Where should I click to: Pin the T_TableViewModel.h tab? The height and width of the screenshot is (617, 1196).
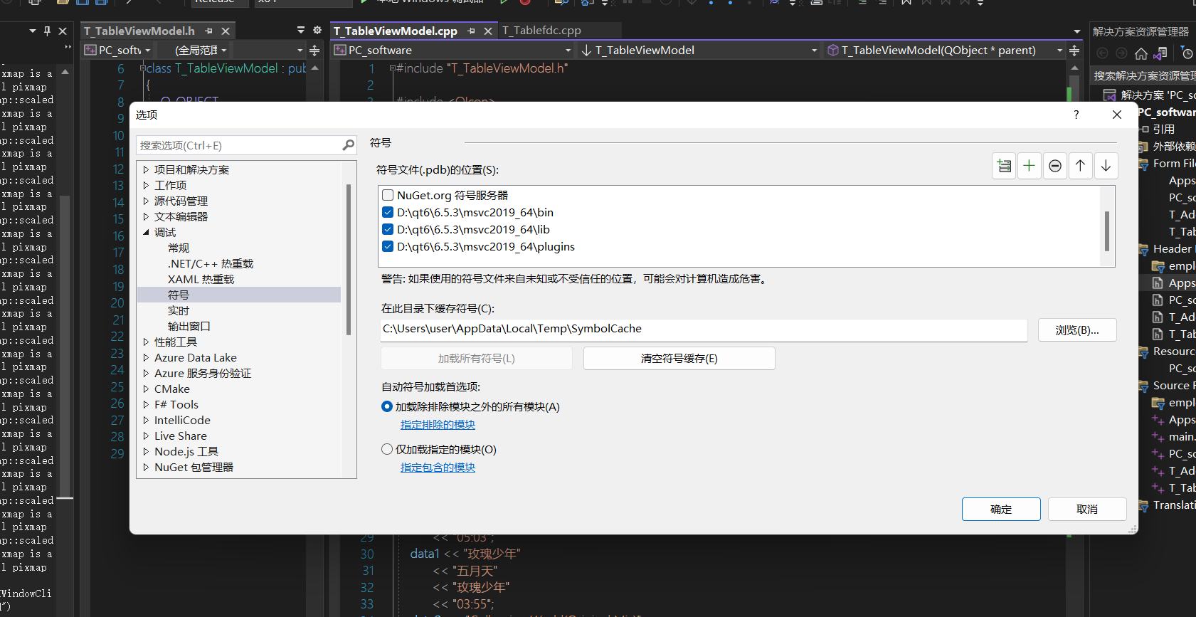pyautogui.click(x=208, y=31)
